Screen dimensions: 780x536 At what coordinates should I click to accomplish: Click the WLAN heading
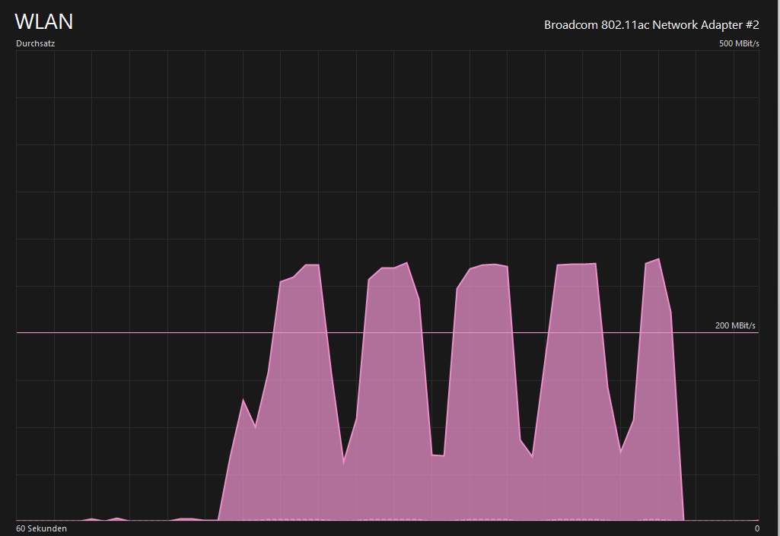click(44, 22)
